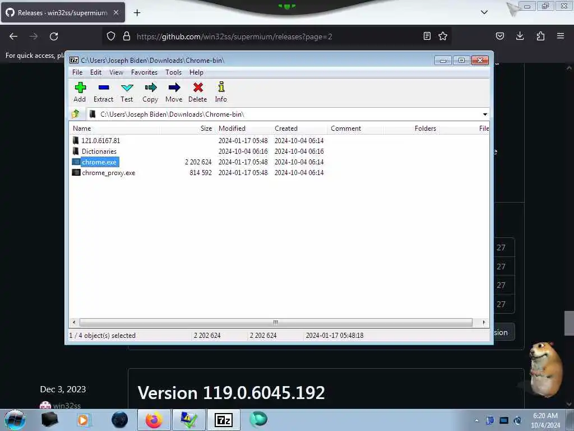The height and width of the screenshot is (431, 574).
Task: Click the Move toolbar icon
Action: tap(174, 88)
